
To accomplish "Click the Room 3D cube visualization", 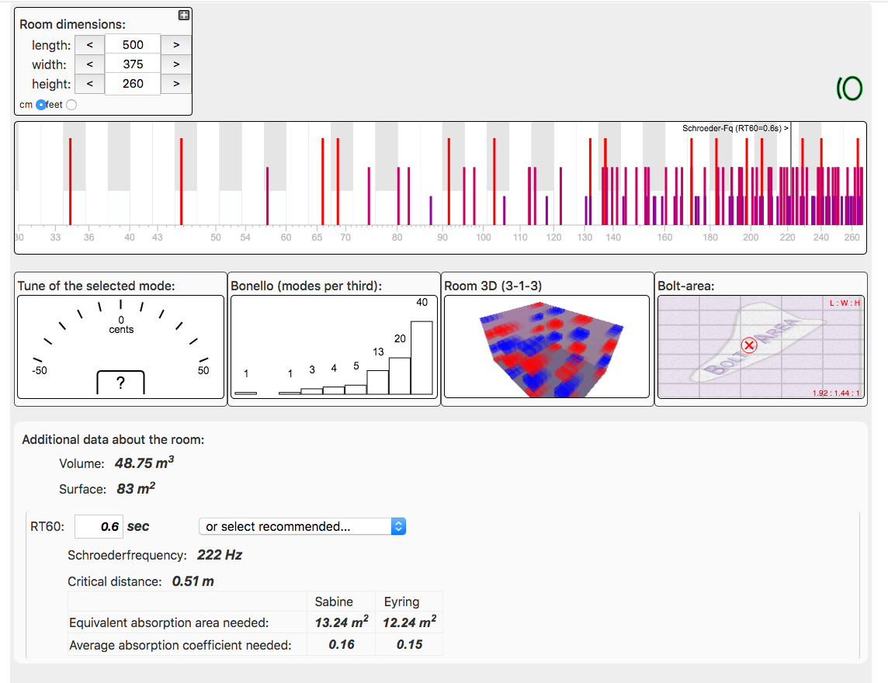I will (x=545, y=347).
